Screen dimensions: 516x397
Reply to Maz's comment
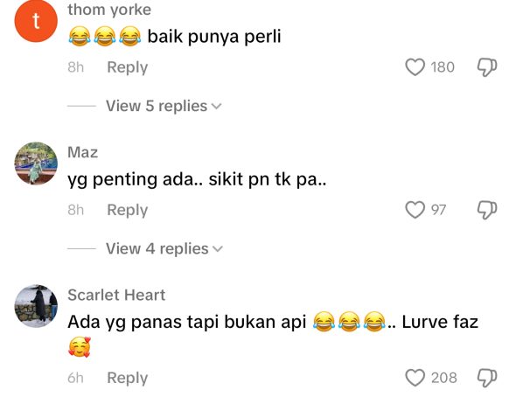[x=128, y=210]
